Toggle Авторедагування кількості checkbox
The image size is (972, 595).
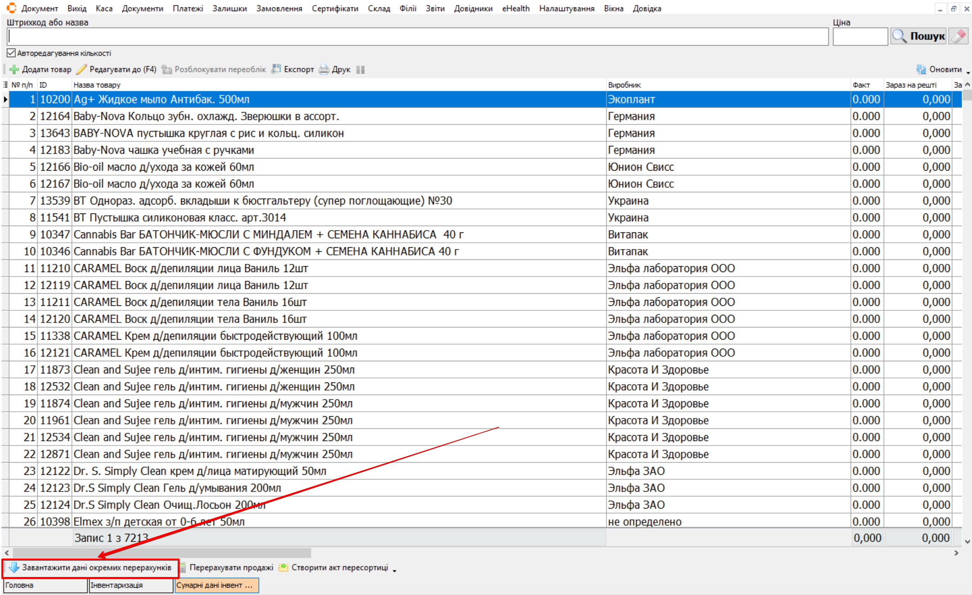tap(11, 53)
